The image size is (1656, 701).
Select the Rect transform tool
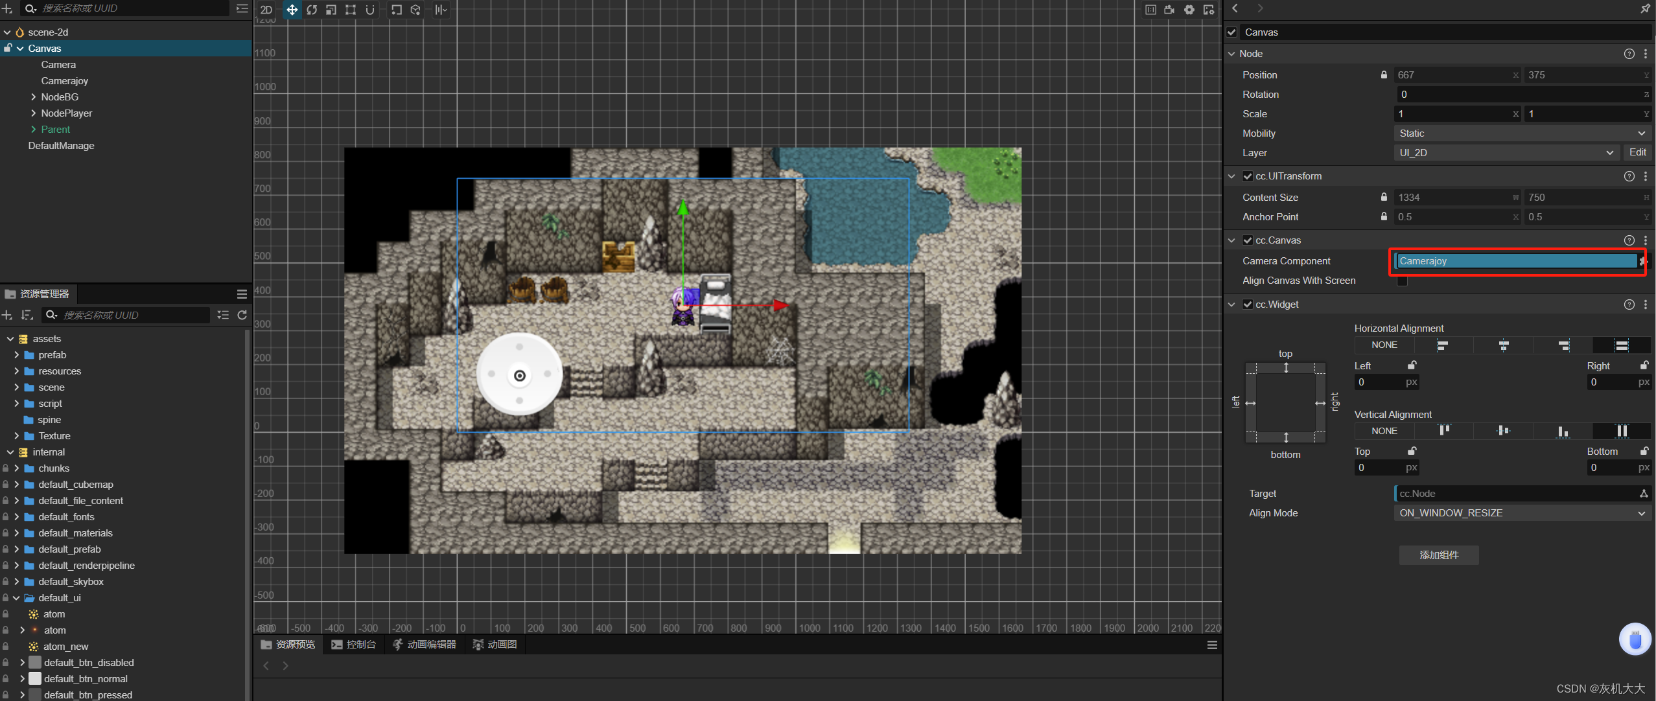coord(351,10)
